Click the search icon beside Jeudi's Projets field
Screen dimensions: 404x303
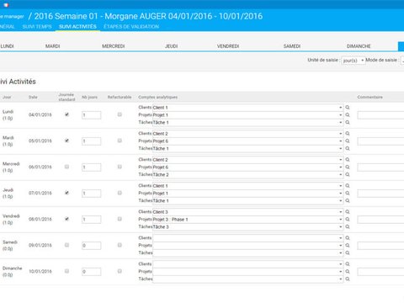(348, 194)
